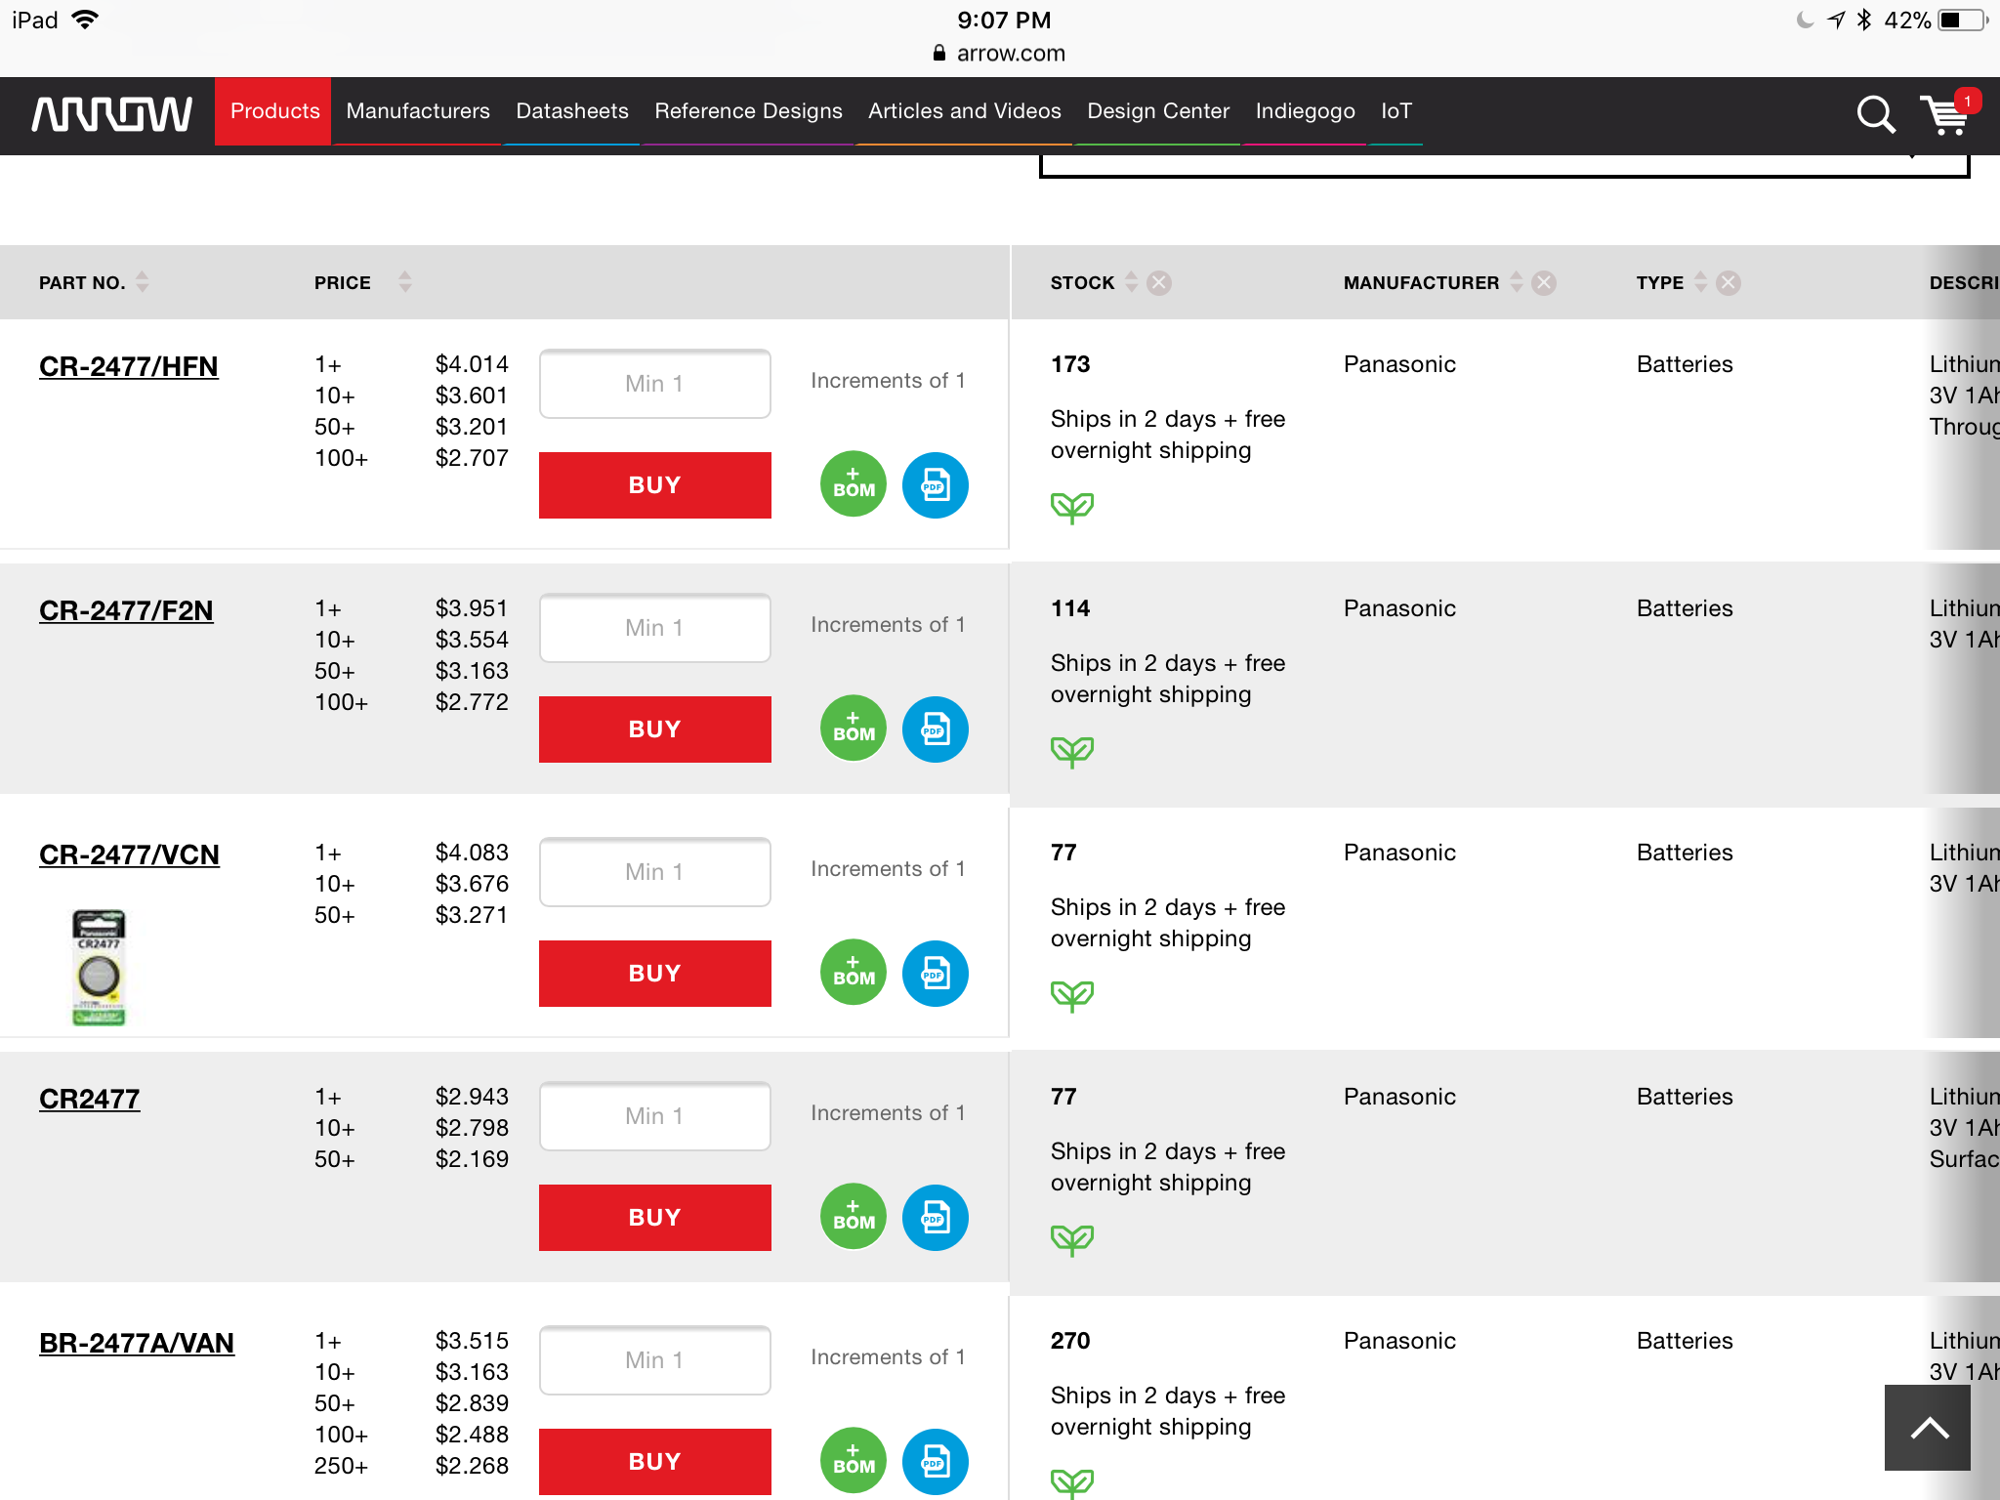Open PDF datasheet for CR-2477/VCN
This screenshot has width=2000, height=1500.
(x=935, y=973)
